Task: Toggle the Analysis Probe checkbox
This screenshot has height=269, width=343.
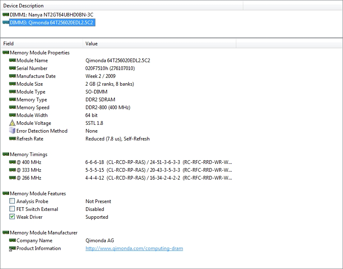Action: [x=12, y=201]
